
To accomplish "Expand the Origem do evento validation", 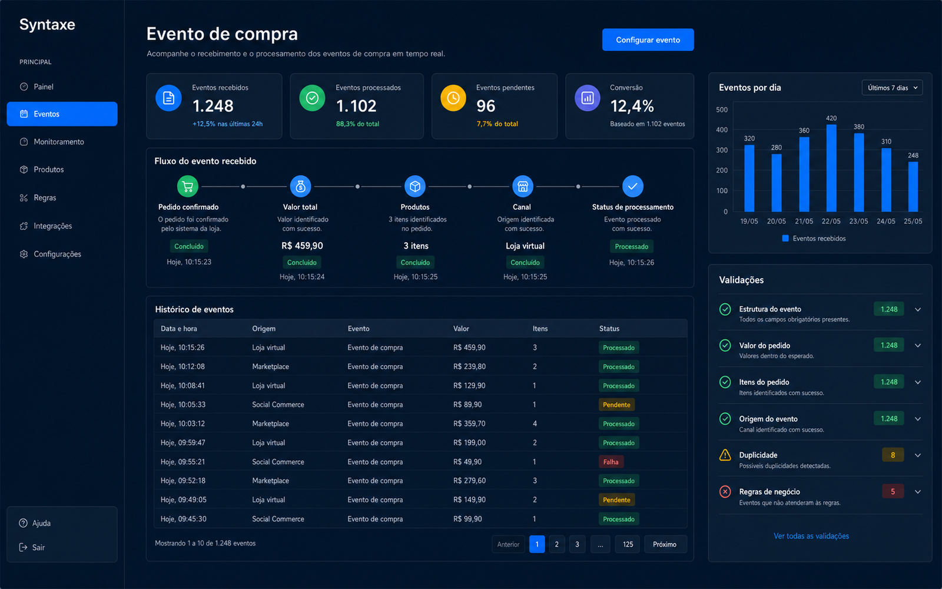I will 918,419.
